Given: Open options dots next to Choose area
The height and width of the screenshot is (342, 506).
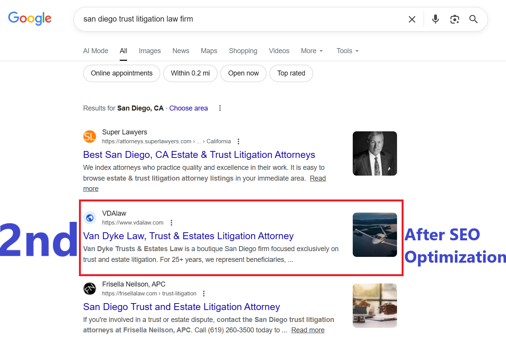Looking at the screenshot, I should coord(220,108).
